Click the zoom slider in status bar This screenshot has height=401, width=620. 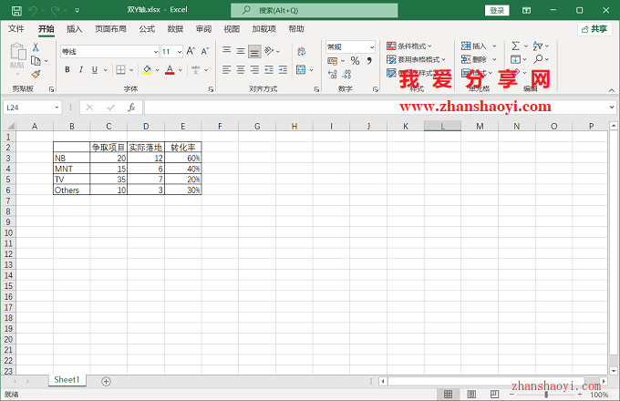[x=546, y=395]
